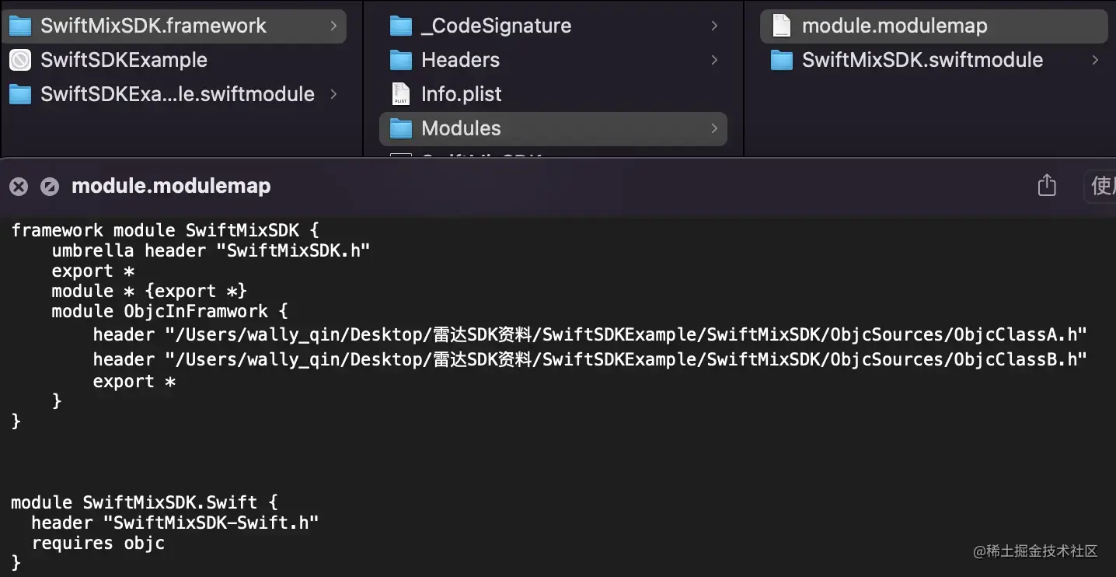Select the Headers folder name
The image size is (1116, 577).
pos(460,60)
